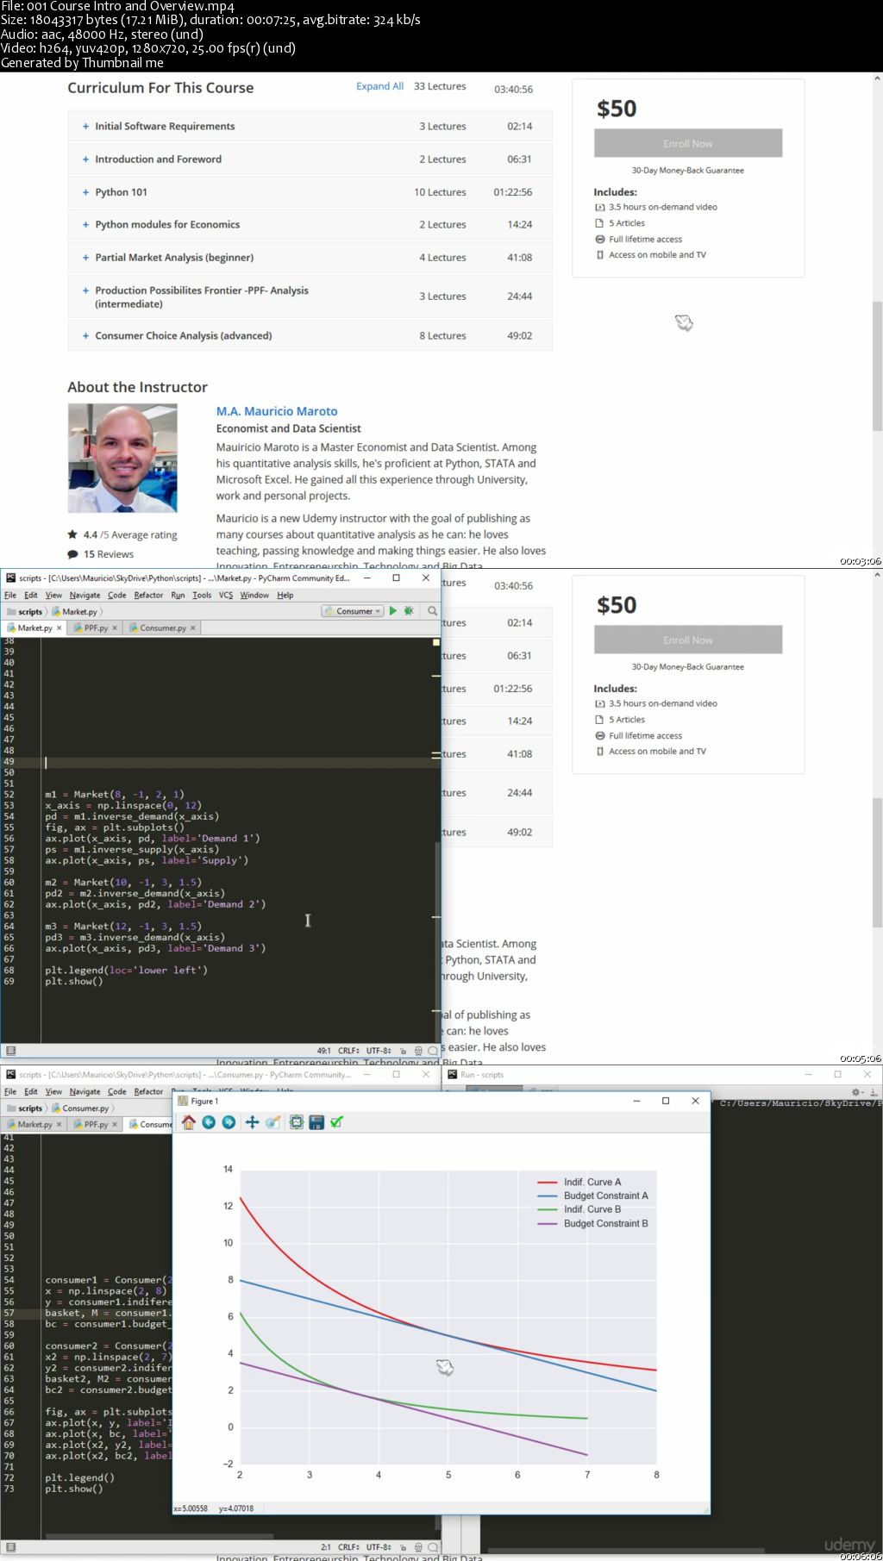Click the tool-window icon at left of 49:1 status bar
This screenshot has height=1561, width=883.
(11, 1051)
